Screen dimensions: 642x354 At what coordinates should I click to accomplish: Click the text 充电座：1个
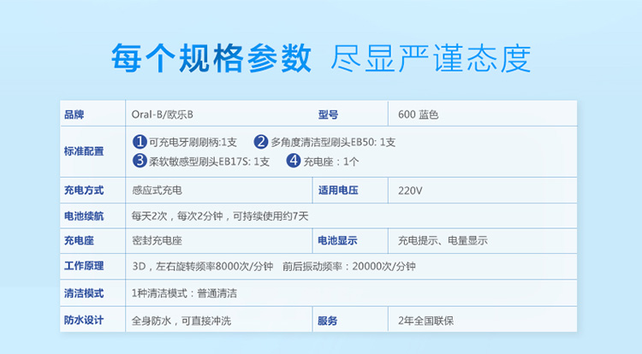point(330,162)
